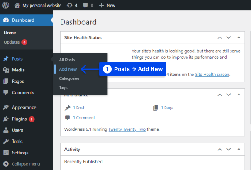Click the Users person icon

6,130
